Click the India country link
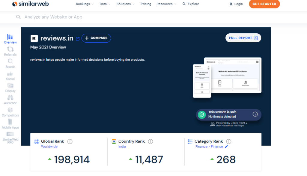Image resolution: width=307 pixels, height=176 pixels. tap(122, 147)
